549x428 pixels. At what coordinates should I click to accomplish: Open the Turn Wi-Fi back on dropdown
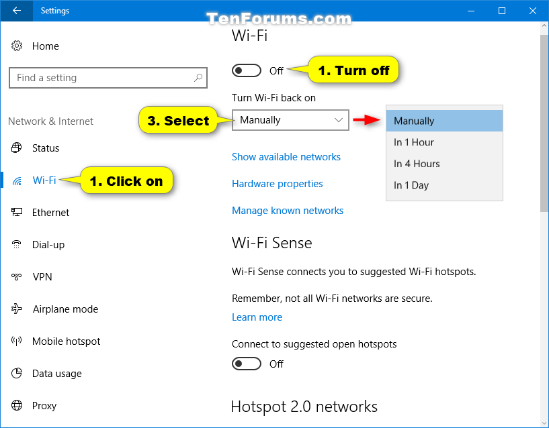290,120
